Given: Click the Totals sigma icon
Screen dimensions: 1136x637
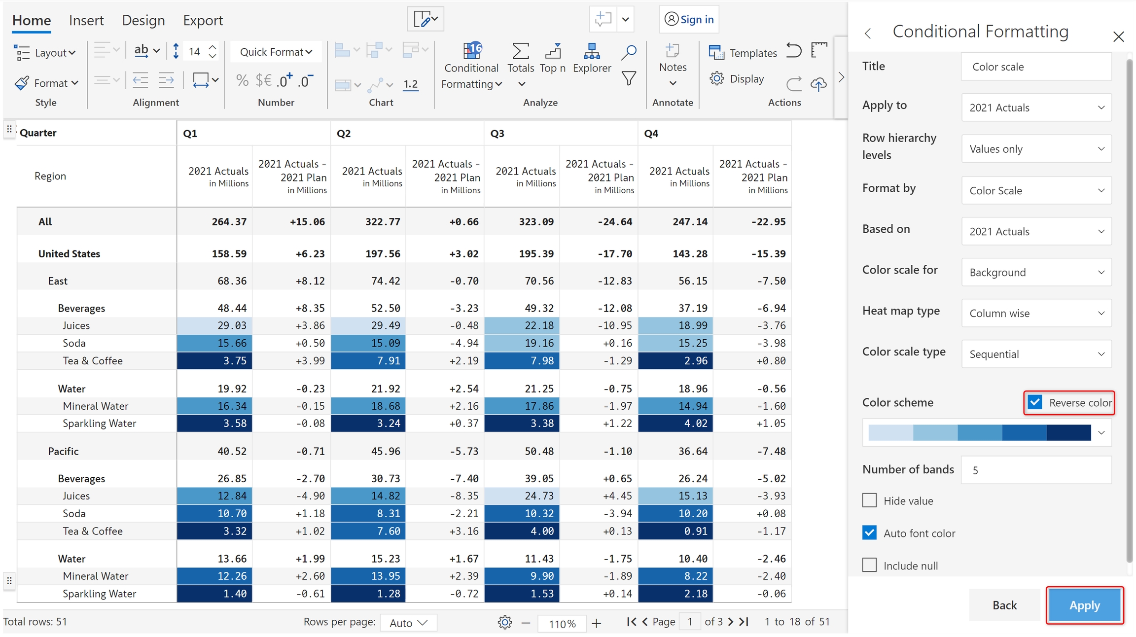Looking at the screenshot, I should tap(521, 51).
